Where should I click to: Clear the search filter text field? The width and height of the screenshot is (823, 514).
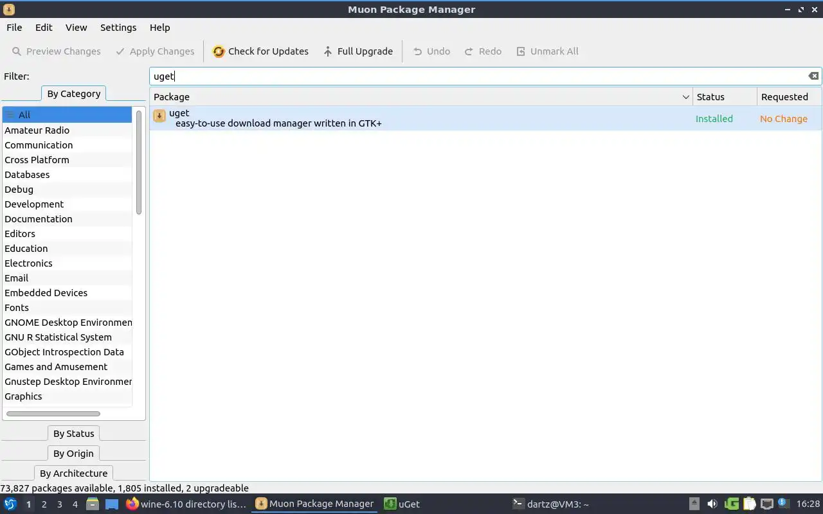[x=813, y=76]
